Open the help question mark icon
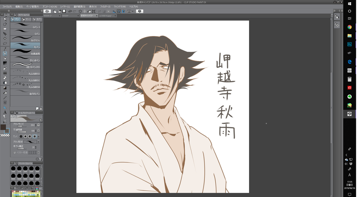357x197 pixels. 140,11
